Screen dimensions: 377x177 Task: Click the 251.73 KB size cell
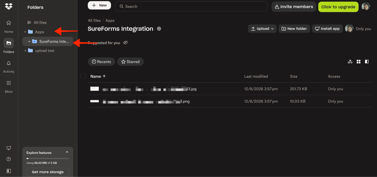click(x=298, y=89)
